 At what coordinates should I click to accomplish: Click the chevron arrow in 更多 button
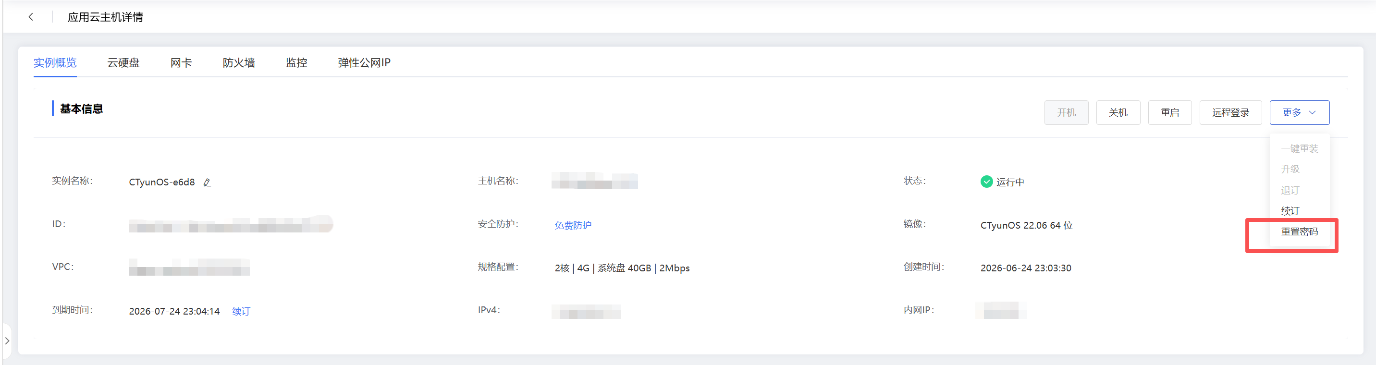point(1312,112)
